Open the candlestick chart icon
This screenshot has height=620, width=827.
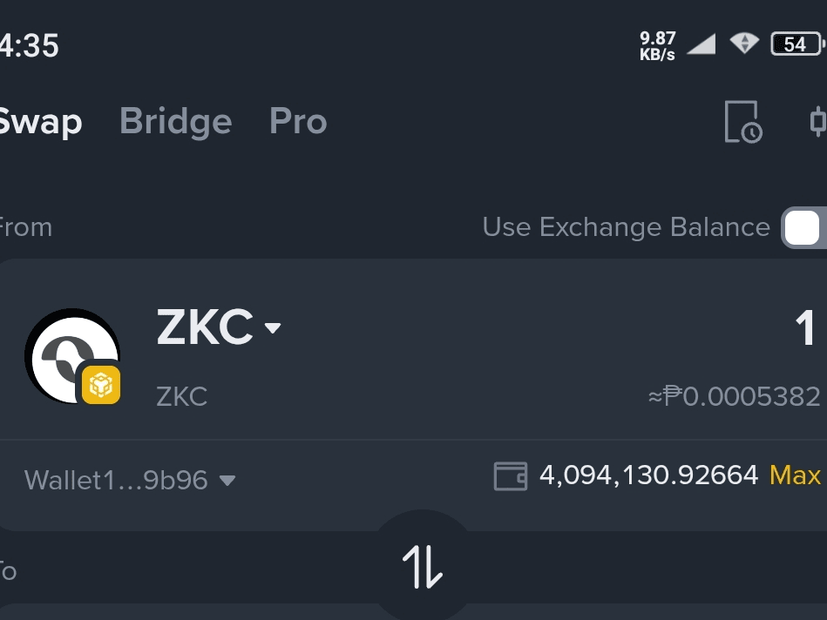pyautogui.click(x=818, y=121)
